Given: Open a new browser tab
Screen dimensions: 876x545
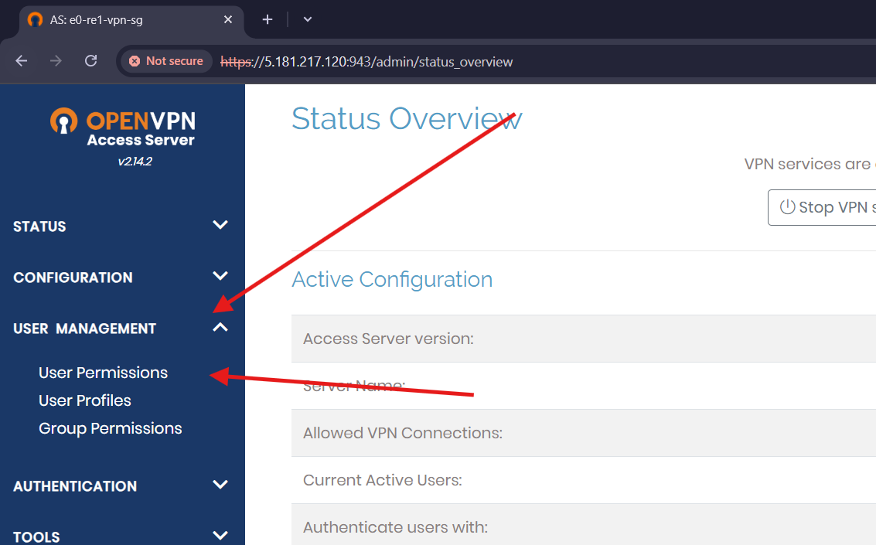Looking at the screenshot, I should [268, 19].
